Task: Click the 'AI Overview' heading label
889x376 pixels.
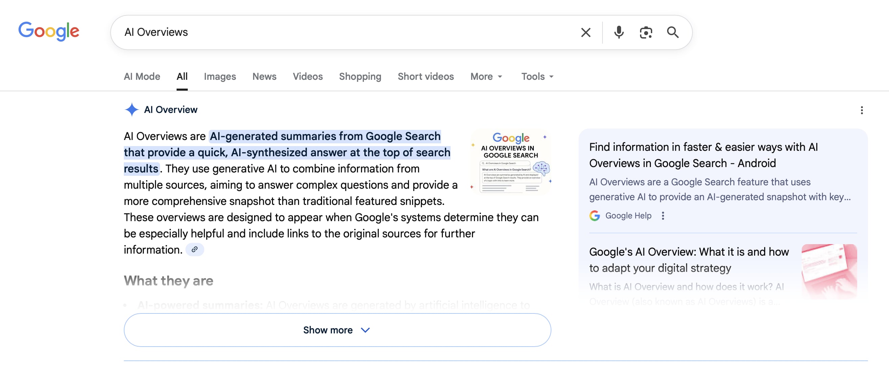Action: coord(170,110)
